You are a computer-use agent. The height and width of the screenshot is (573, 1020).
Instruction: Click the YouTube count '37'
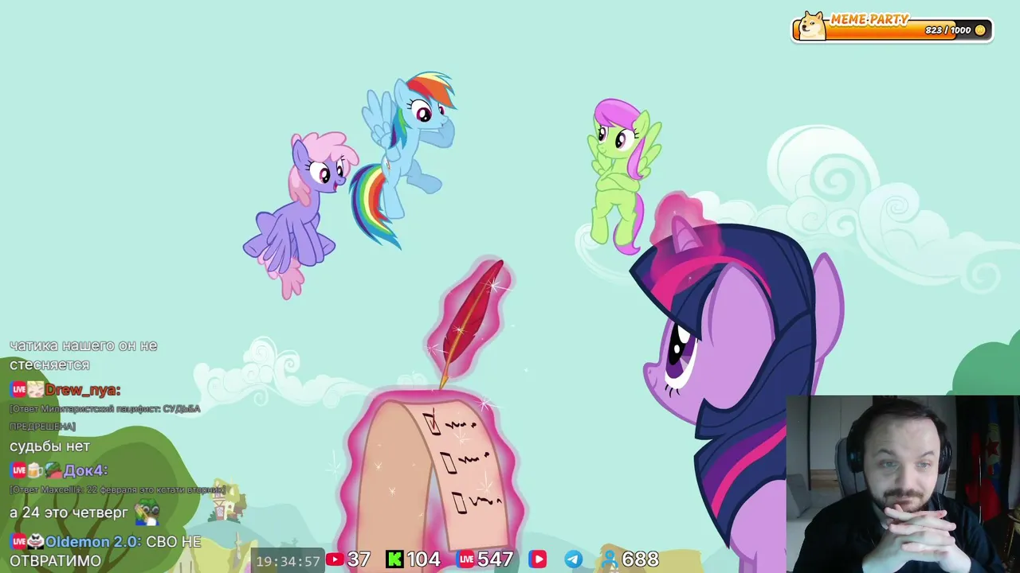tap(359, 559)
